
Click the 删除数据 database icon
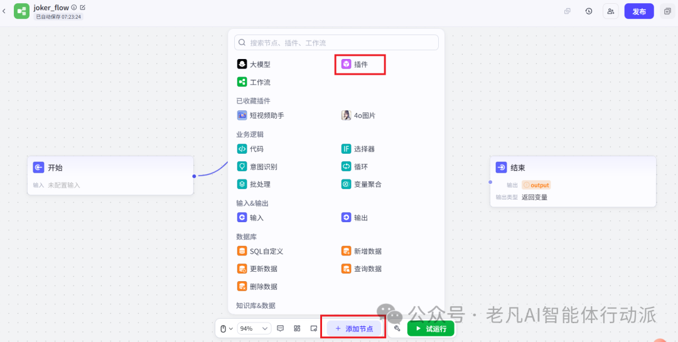tap(242, 286)
